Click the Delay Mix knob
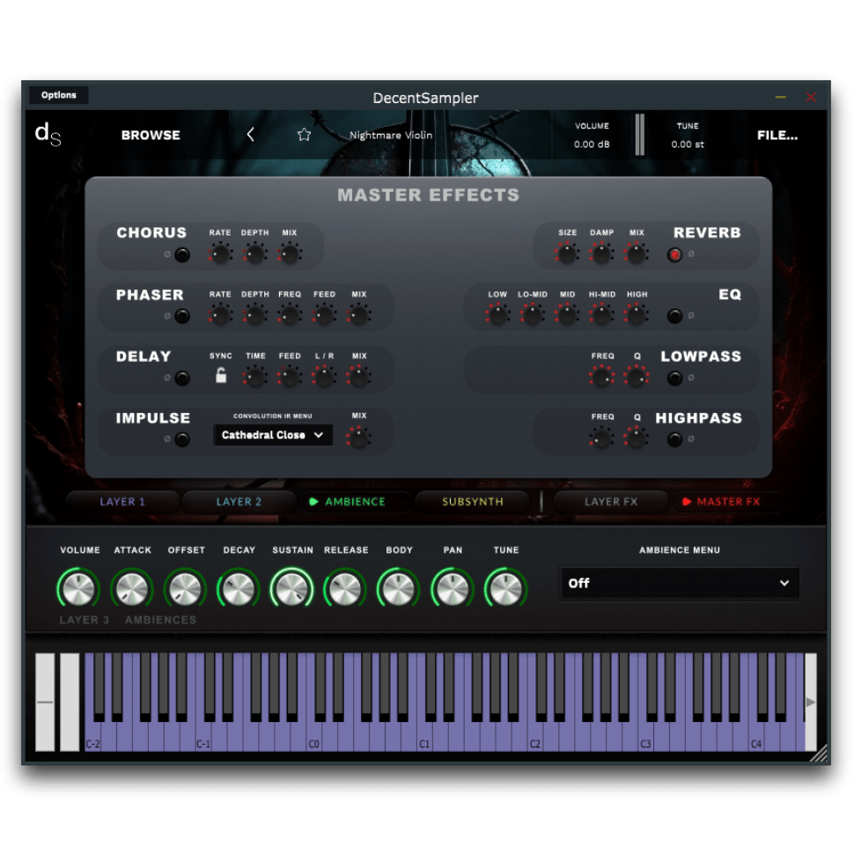Viewport: 854px width, 854px height. click(359, 377)
